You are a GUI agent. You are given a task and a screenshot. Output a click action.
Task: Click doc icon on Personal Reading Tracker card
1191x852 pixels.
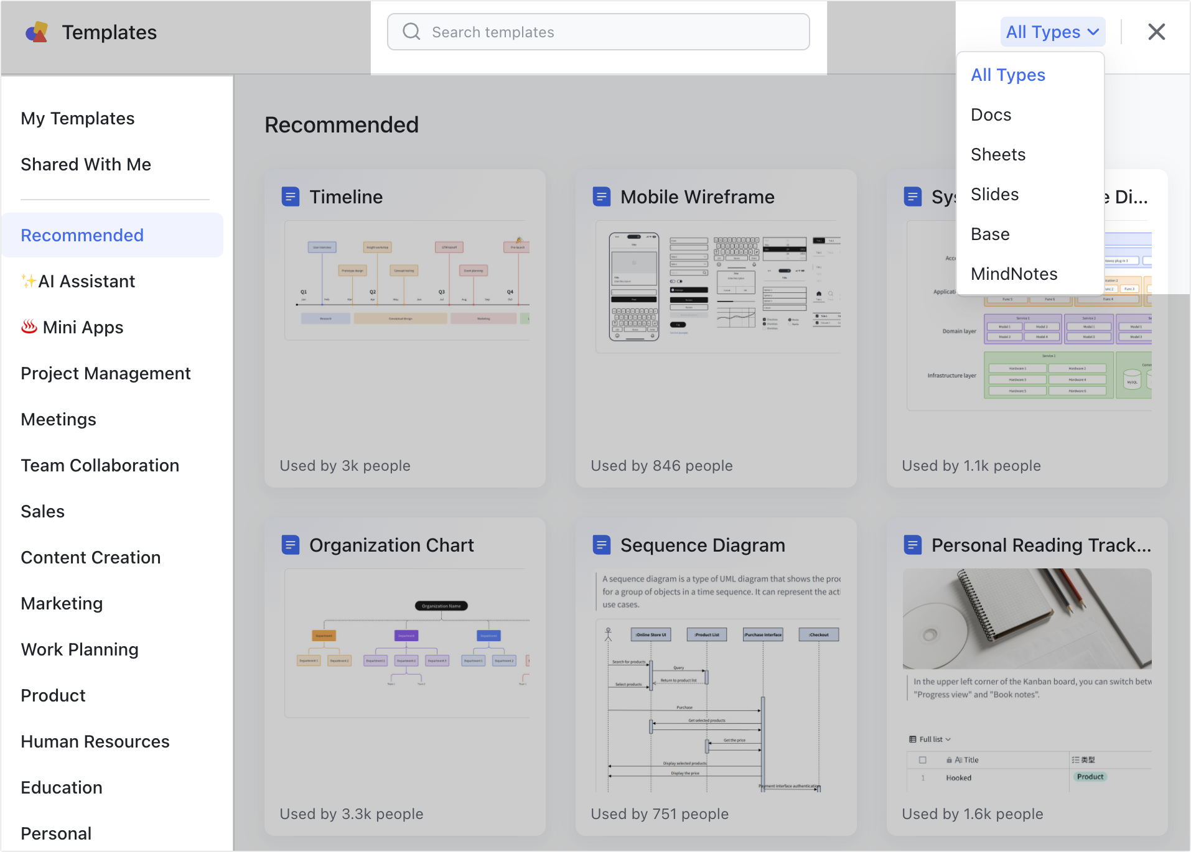pos(913,545)
